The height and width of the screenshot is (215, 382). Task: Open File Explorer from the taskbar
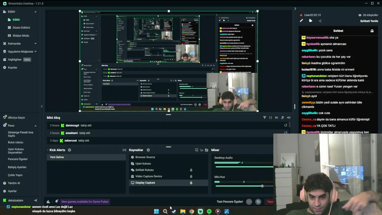point(183,211)
